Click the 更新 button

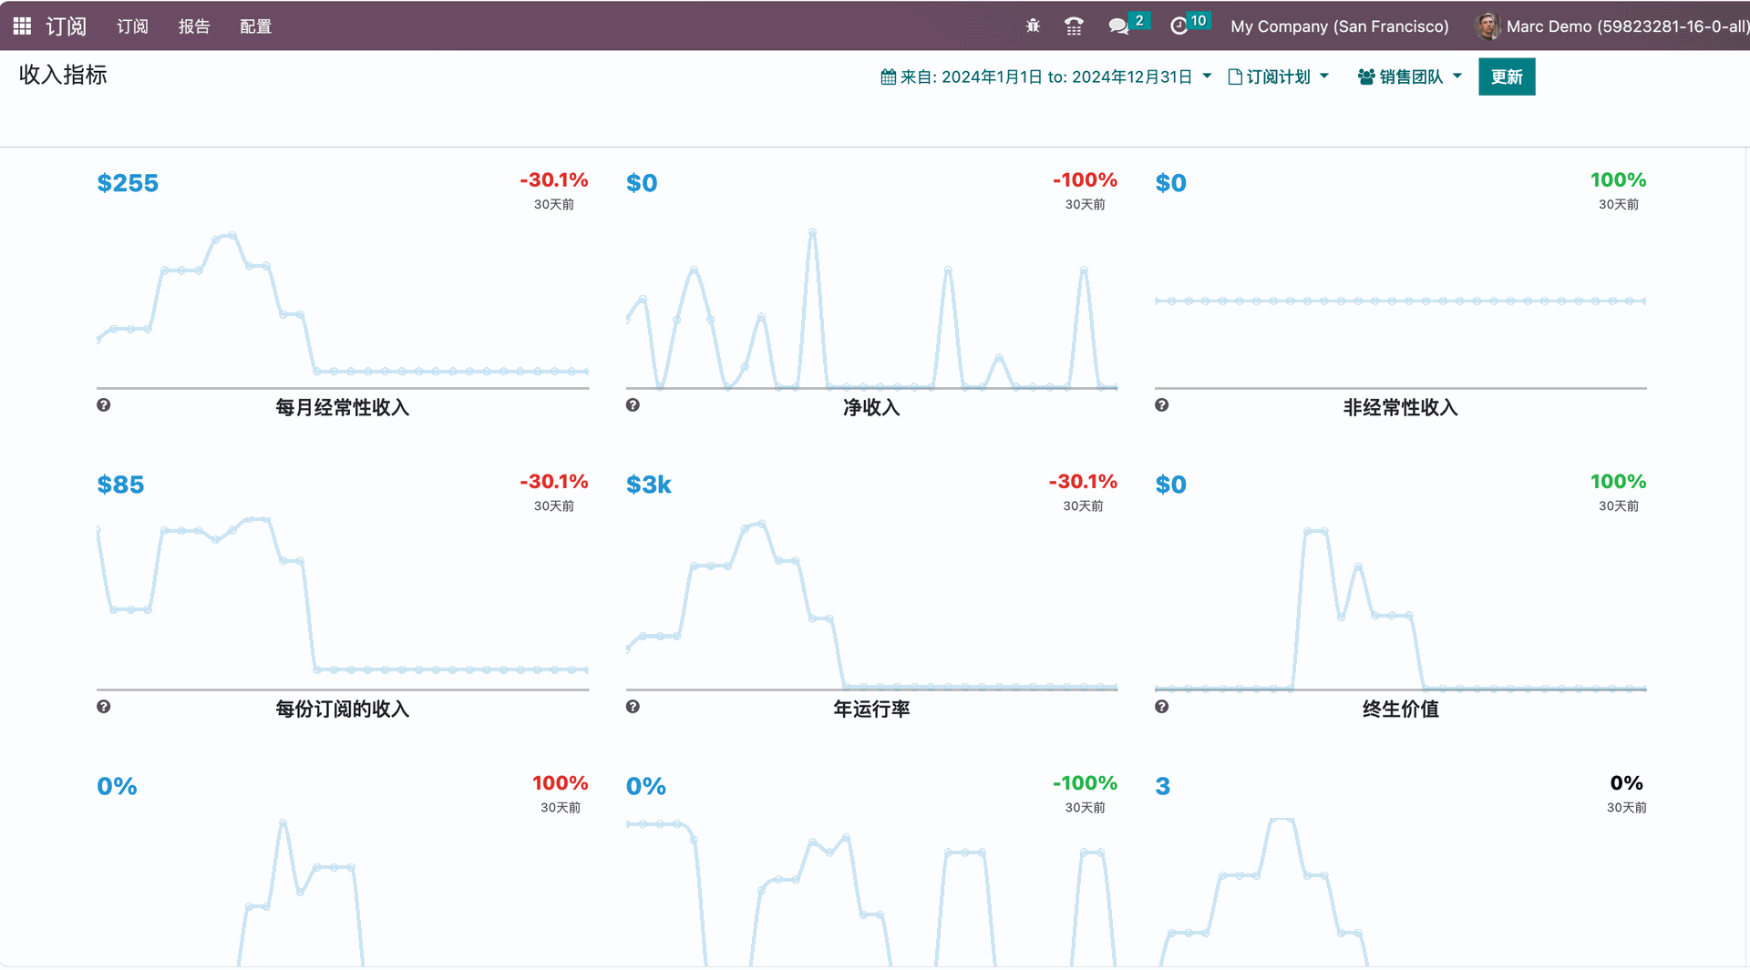coord(1506,77)
